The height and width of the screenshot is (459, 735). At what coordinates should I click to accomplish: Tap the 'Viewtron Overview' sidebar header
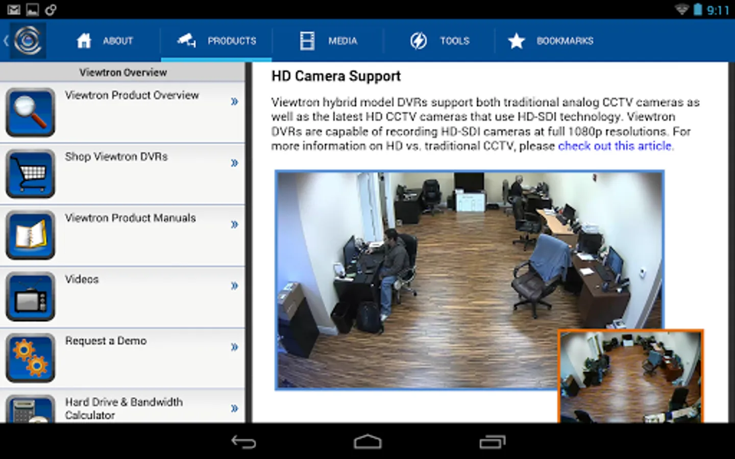[122, 72]
